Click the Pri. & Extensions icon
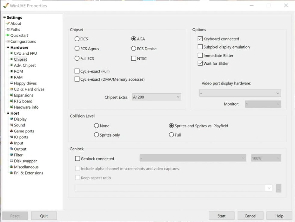The width and height of the screenshot is (295, 222). [11, 173]
